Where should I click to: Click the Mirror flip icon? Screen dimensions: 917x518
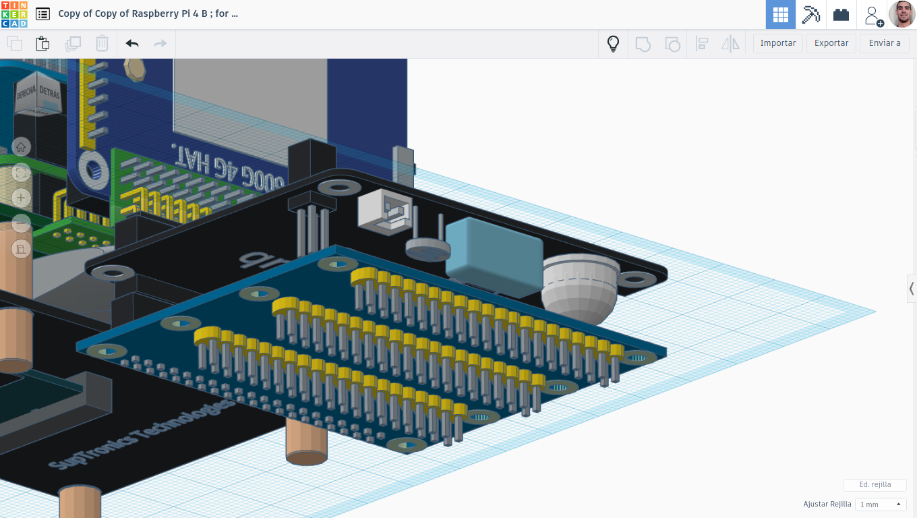731,44
